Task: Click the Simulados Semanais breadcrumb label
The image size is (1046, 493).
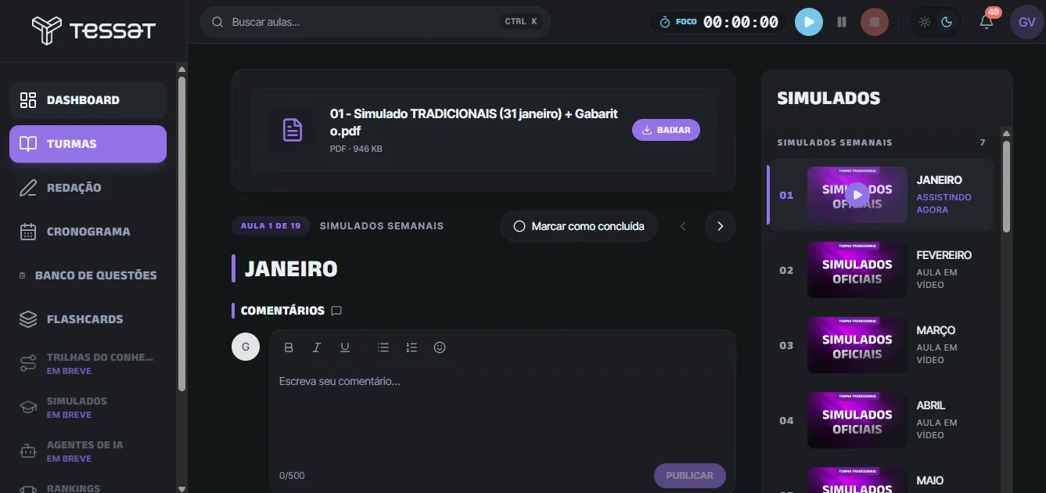Action: point(382,225)
